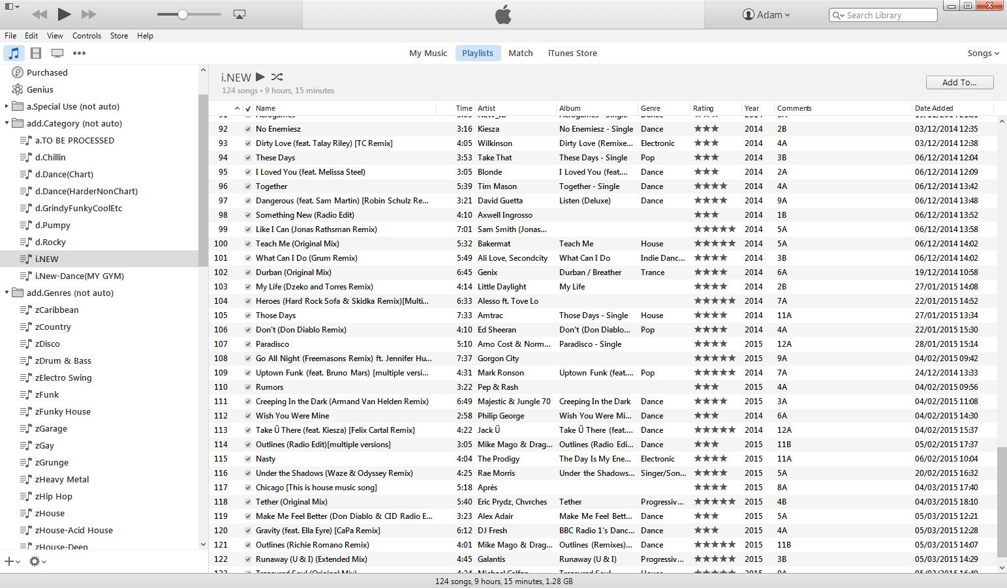Click the Purchased playlist icon

click(x=18, y=72)
